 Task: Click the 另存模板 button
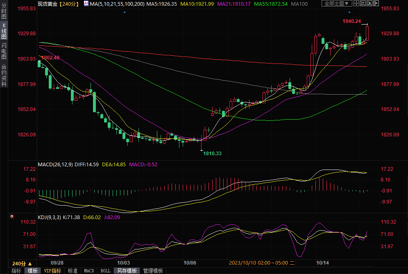coord(127,271)
